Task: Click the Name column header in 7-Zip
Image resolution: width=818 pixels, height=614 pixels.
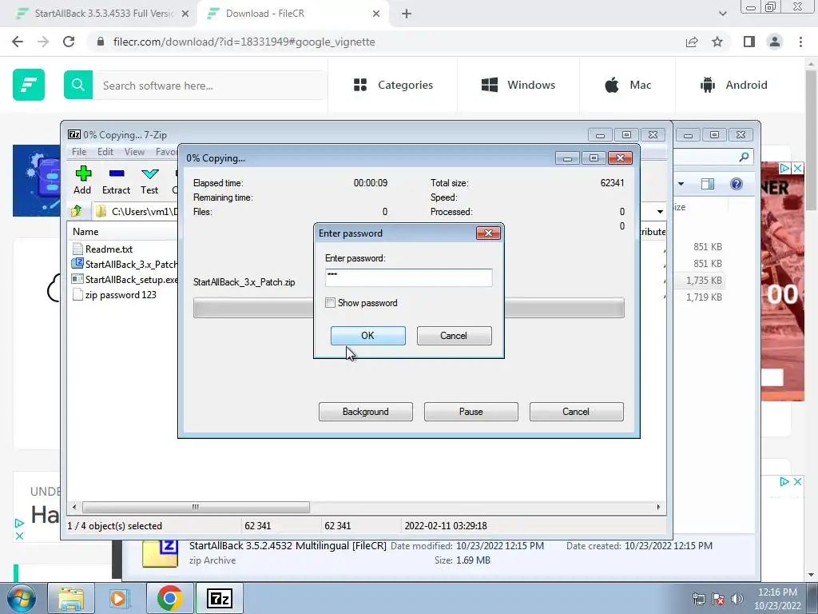Action: pyautogui.click(x=85, y=232)
